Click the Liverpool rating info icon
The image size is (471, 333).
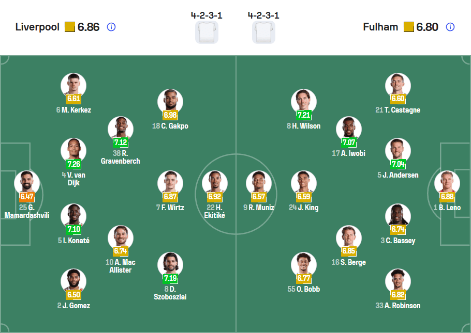(x=111, y=27)
